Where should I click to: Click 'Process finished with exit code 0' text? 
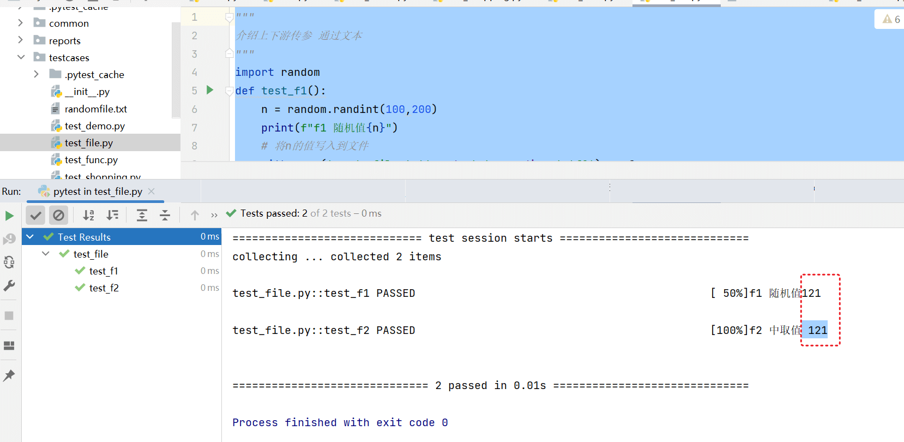click(x=340, y=422)
